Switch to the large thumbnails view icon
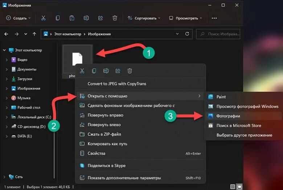 pyautogui.click(x=239, y=187)
